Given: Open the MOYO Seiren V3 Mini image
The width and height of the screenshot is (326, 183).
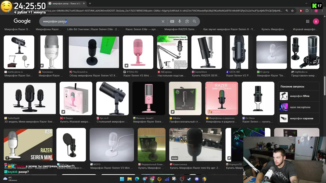Looking at the screenshot, I should tap(112, 145).
